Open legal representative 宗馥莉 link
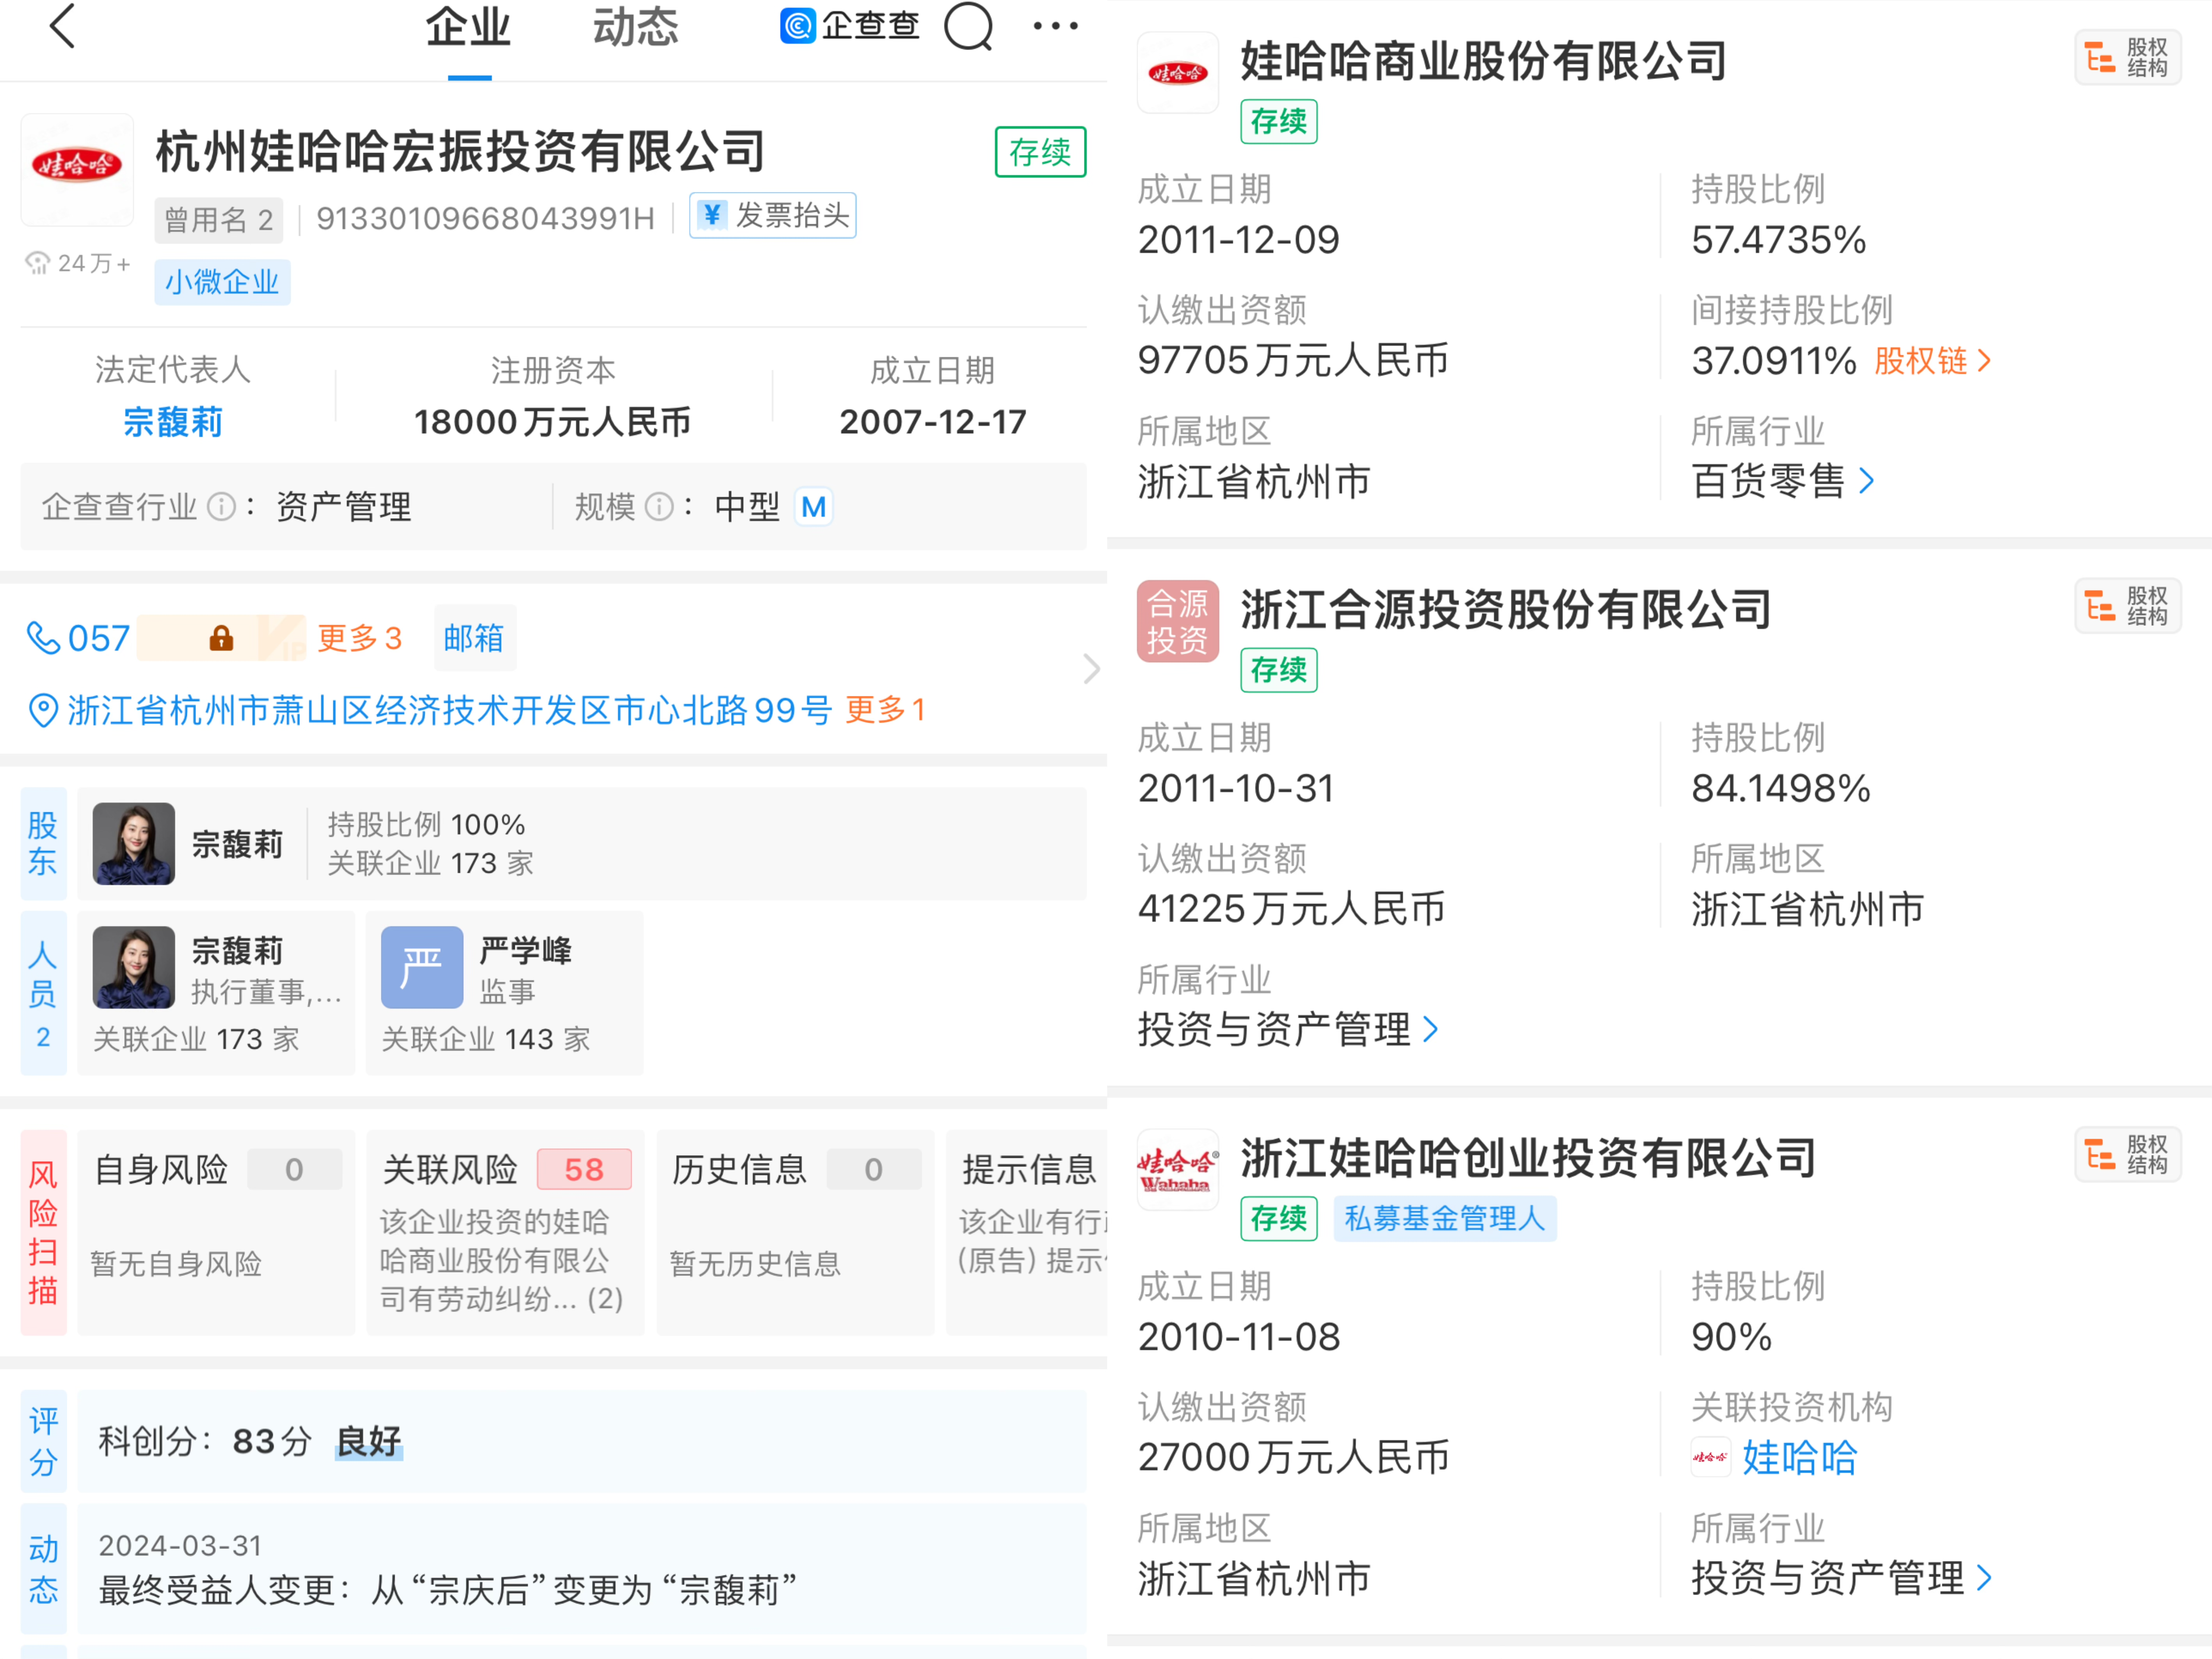Screen dimensions: 2212x1659 tap(173, 422)
